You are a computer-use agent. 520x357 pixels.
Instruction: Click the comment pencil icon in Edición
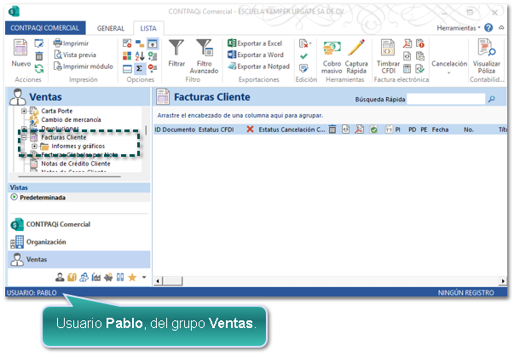303,69
